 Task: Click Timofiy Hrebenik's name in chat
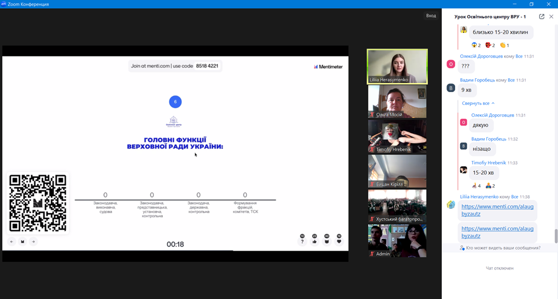[488, 163]
